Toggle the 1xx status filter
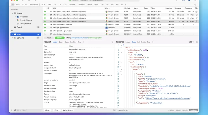This screenshot has width=208, height=115. coord(102,5)
